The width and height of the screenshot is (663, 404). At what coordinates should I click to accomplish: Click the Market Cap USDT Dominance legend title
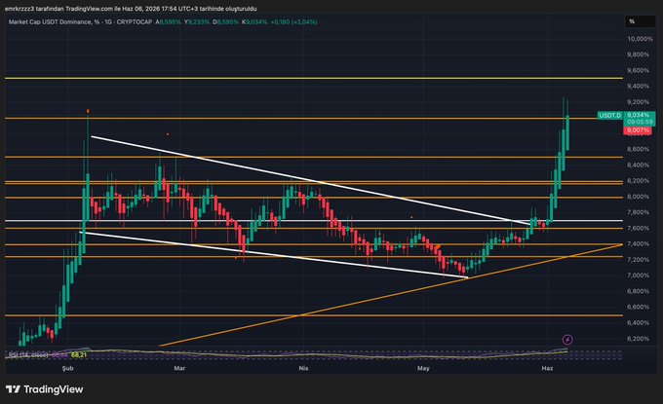point(50,21)
